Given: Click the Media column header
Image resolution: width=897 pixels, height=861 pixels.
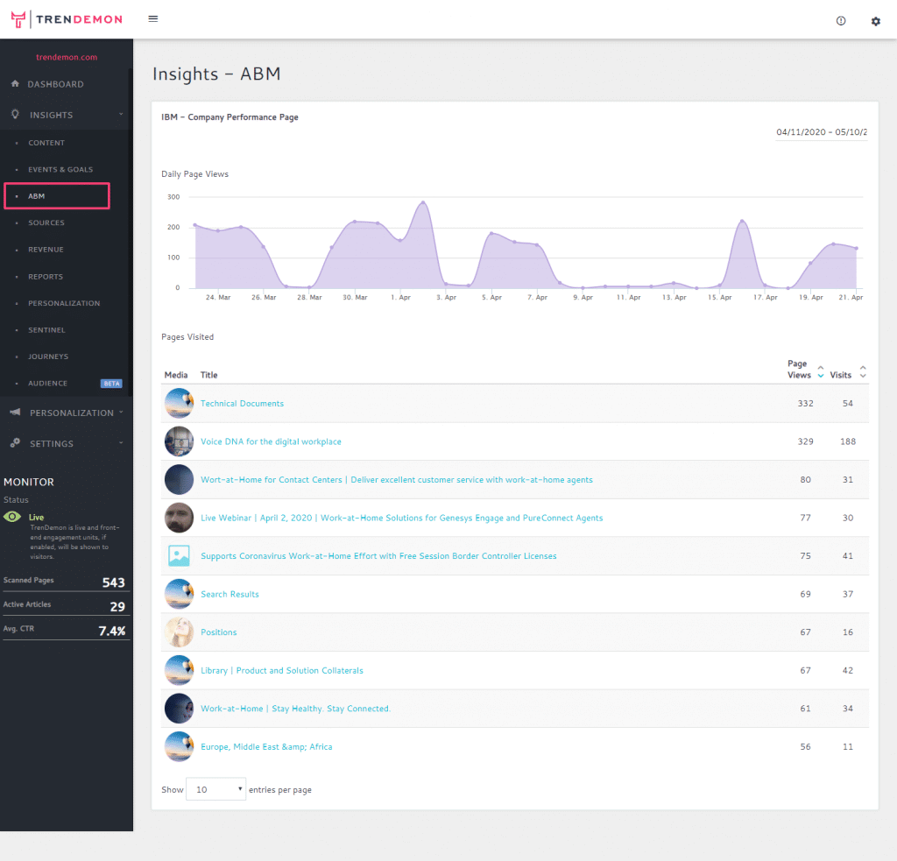Looking at the screenshot, I should (x=175, y=375).
